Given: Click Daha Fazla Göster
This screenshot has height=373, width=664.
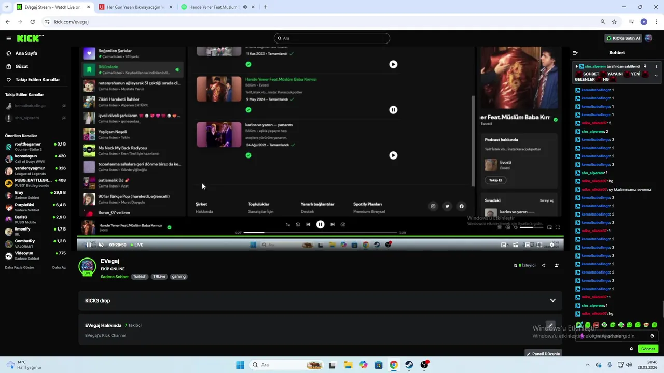Looking at the screenshot, I should pos(20,268).
